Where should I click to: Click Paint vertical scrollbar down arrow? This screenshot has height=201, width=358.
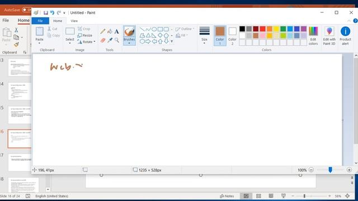[356, 163]
